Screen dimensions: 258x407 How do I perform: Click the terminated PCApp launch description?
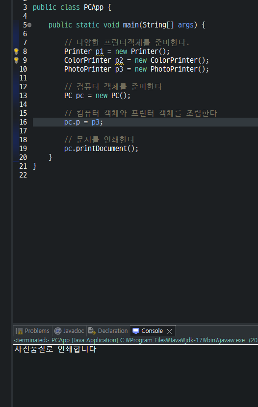(x=135, y=340)
